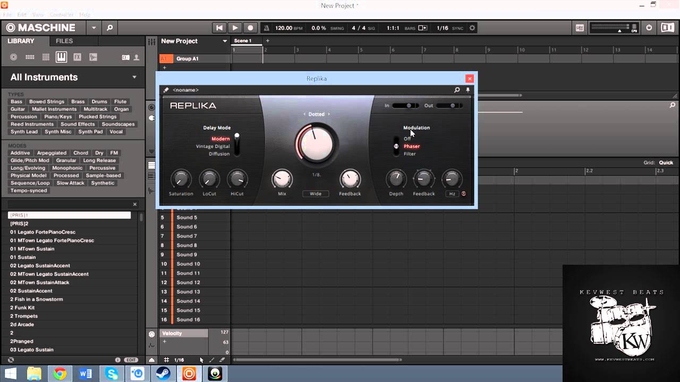The image size is (680, 382).
Task: Set Replika delay mode to Diffusion
Action: (219, 154)
